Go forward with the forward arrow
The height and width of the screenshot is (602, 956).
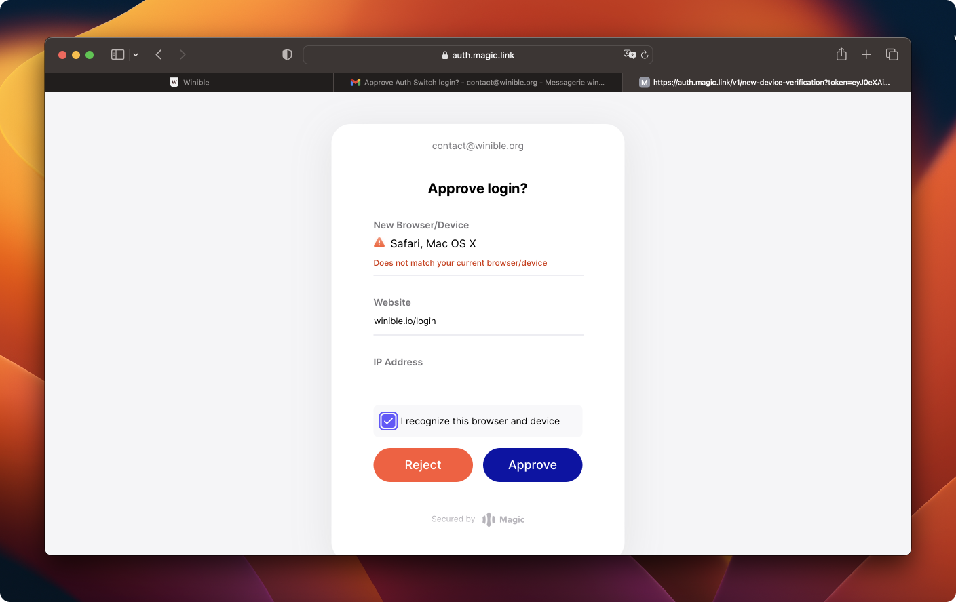tap(183, 55)
